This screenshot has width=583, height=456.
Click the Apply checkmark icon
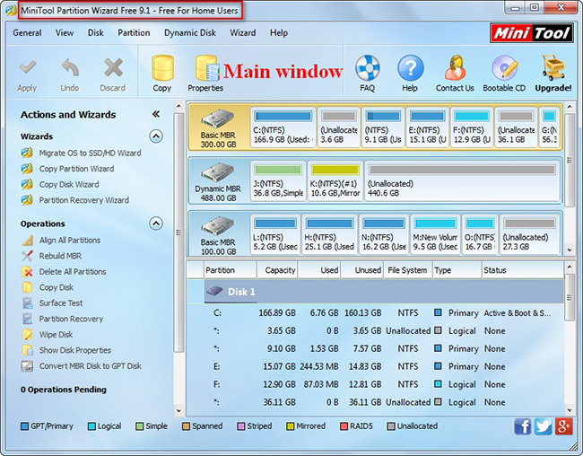(28, 68)
